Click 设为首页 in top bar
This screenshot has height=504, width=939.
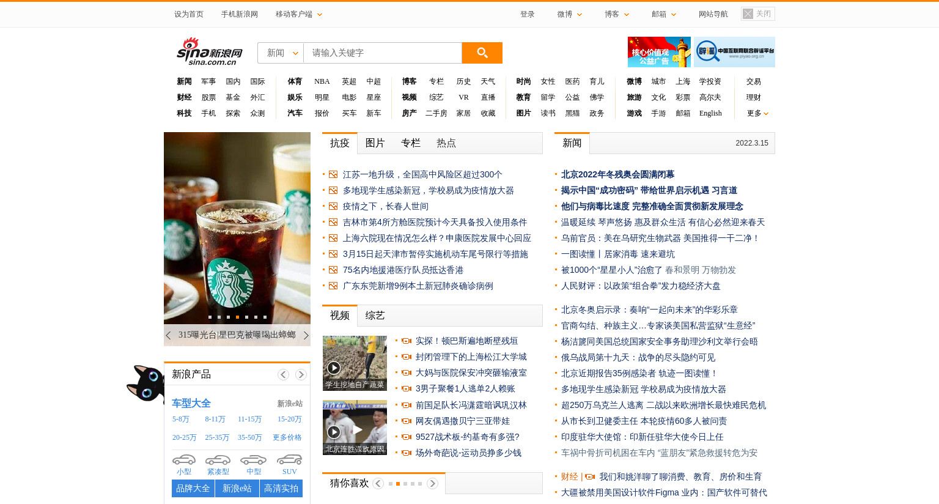click(189, 14)
